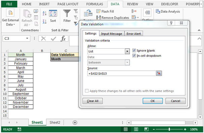Click macro recording icon in status bar
The image size is (204, 133).
click(x=20, y=129)
